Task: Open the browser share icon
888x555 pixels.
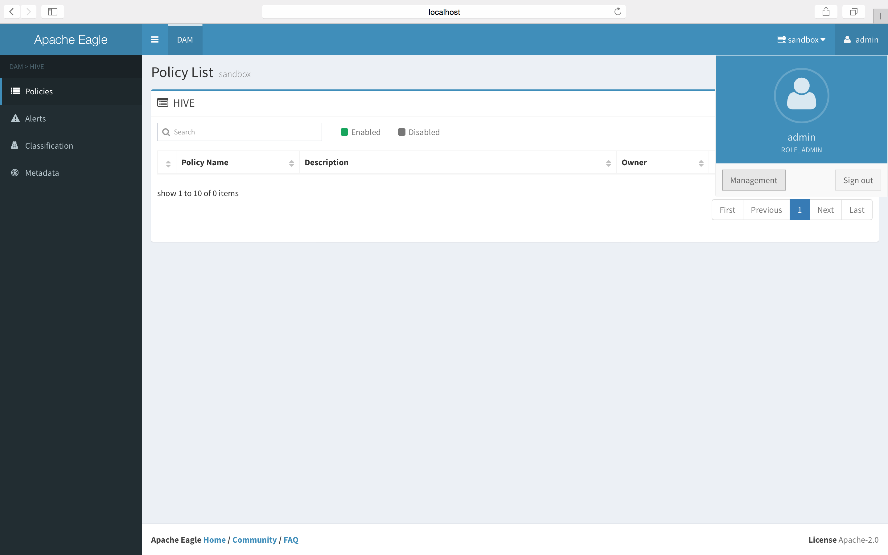Action: click(x=826, y=12)
